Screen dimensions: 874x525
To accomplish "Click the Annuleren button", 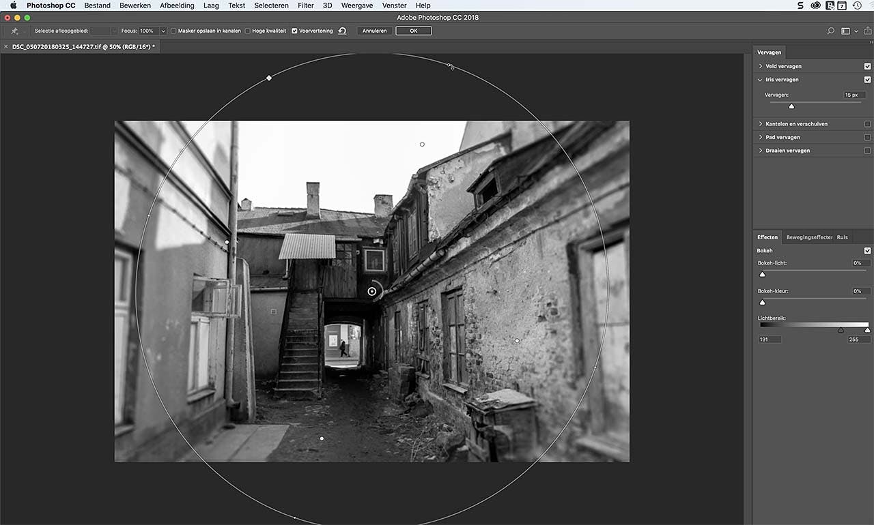I will point(374,31).
